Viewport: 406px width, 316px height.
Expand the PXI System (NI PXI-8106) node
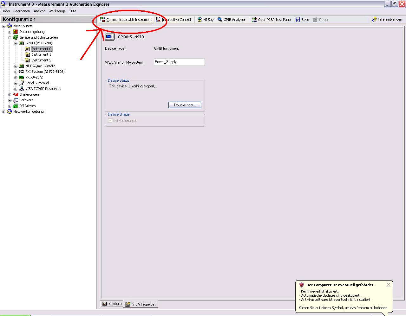point(16,72)
